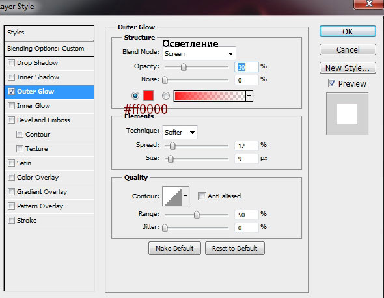Click the Jitter slider handle
This screenshot has height=298, width=384.
165,228
